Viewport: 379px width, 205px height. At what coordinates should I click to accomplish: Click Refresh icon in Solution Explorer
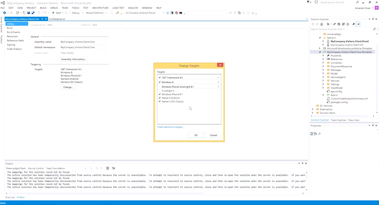click(x=339, y=24)
